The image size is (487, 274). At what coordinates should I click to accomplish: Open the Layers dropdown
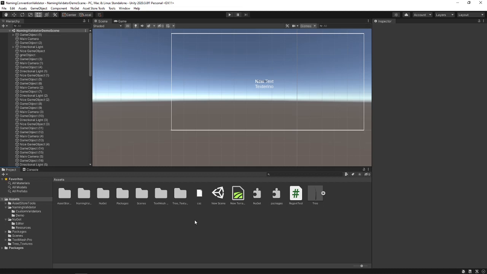(444, 15)
